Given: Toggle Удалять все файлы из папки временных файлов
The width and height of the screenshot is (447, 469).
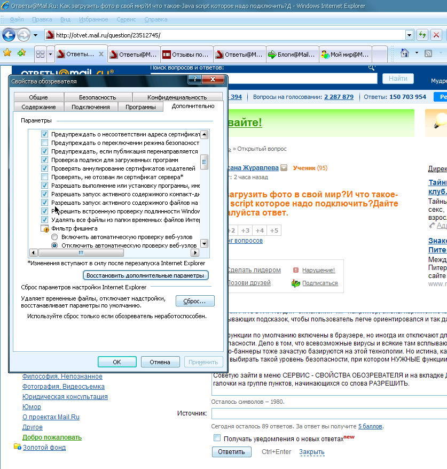Looking at the screenshot, I should 44,220.
